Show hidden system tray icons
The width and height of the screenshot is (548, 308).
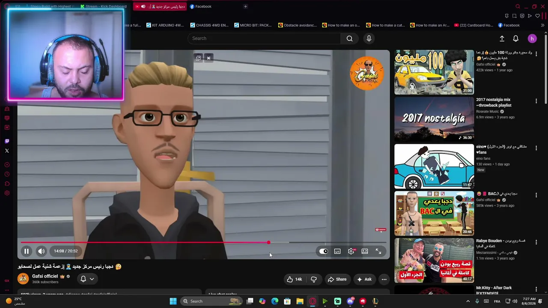click(x=468, y=301)
